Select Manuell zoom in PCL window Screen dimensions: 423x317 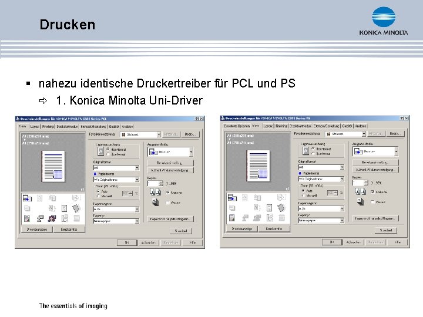click(98, 196)
